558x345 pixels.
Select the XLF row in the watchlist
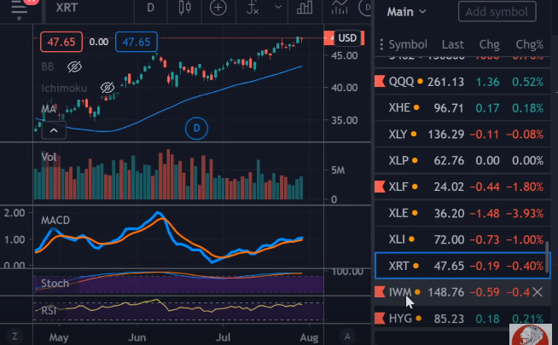point(462,187)
